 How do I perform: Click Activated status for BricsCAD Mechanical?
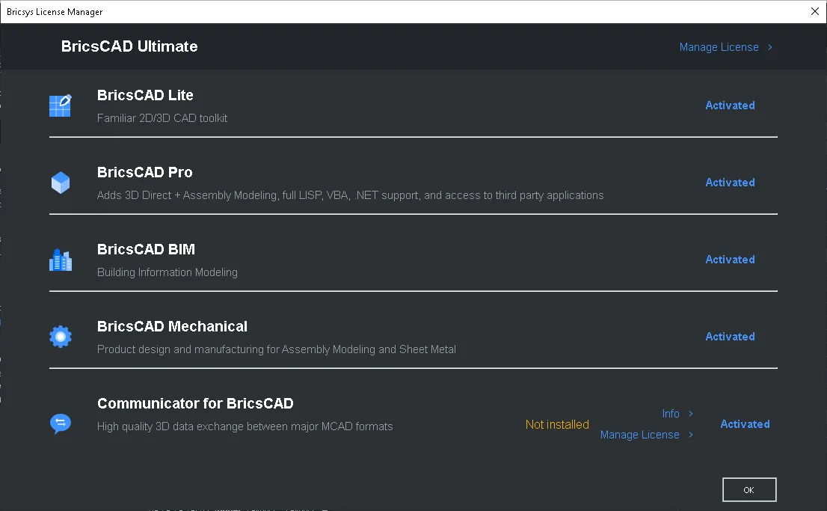[x=730, y=337]
